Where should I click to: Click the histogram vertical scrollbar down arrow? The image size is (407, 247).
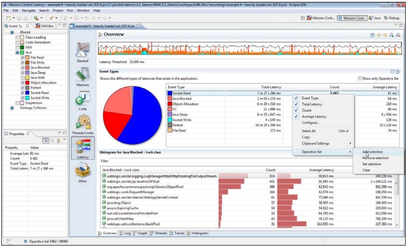[396, 226]
